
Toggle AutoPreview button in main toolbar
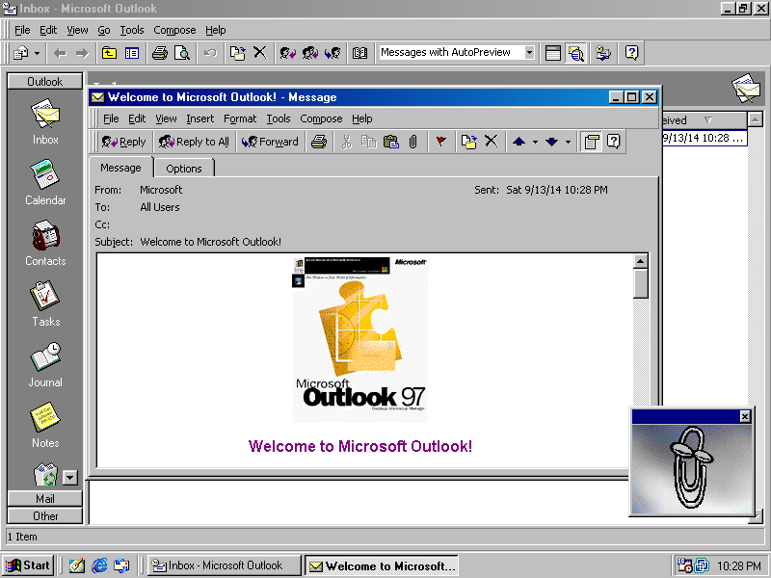575,53
